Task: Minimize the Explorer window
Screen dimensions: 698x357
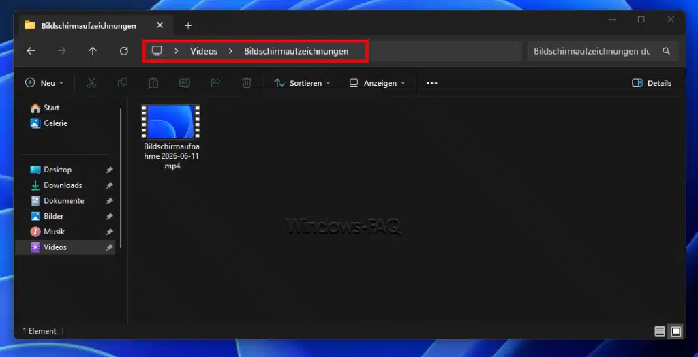Action: pyautogui.click(x=613, y=20)
